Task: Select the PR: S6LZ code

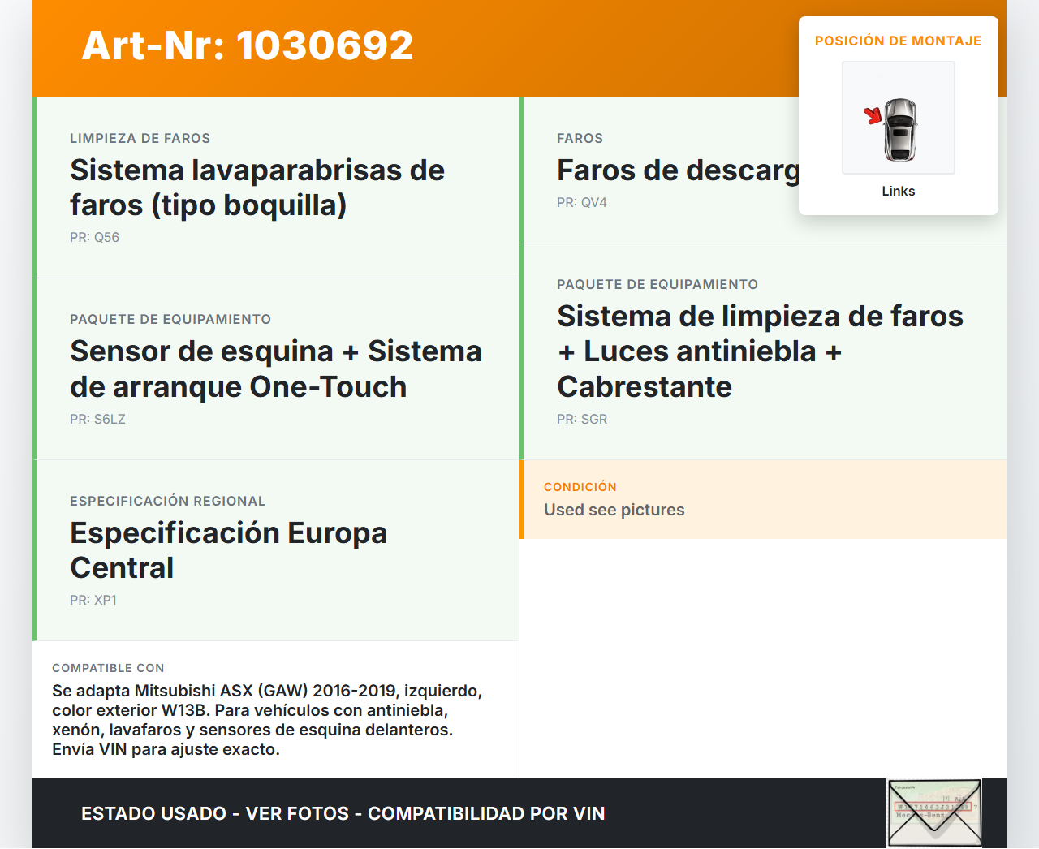Action: (98, 419)
